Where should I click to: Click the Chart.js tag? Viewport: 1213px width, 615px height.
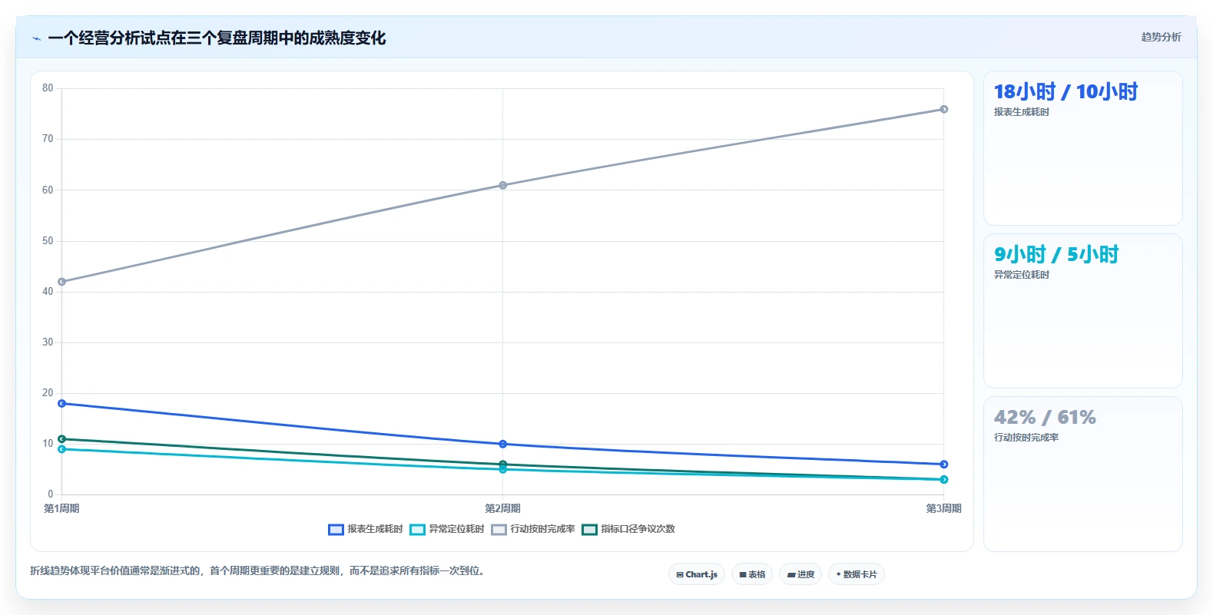click(x=697, y=574)
